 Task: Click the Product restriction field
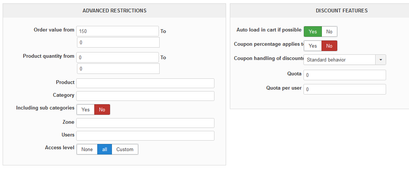pos(145,83)
